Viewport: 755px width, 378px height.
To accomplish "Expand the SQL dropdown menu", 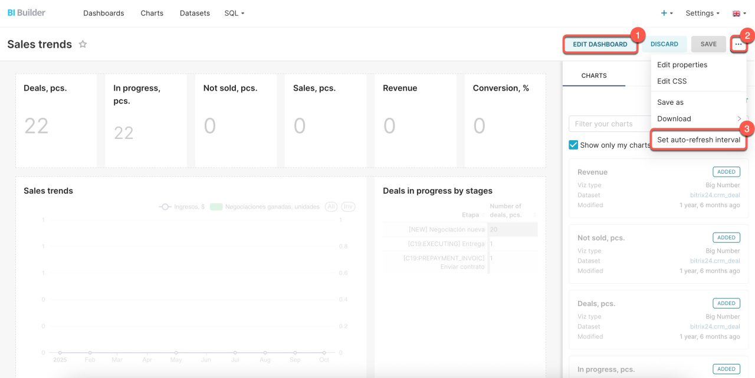I will [x=234, y=13].
